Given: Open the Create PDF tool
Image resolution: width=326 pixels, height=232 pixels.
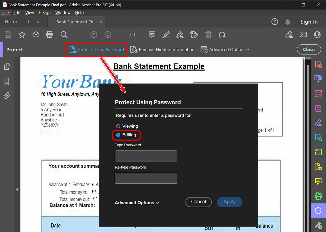Looking at the screenshot, I should pos(318,64).
